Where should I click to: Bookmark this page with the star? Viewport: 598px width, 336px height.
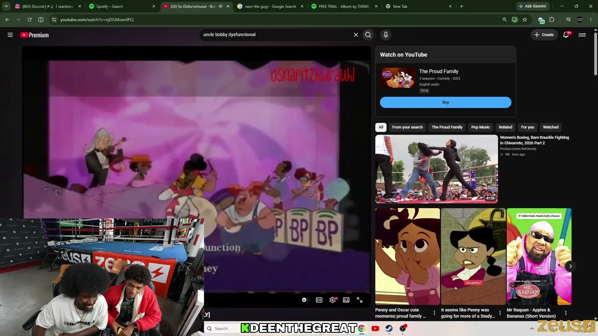tap(525, 20)
